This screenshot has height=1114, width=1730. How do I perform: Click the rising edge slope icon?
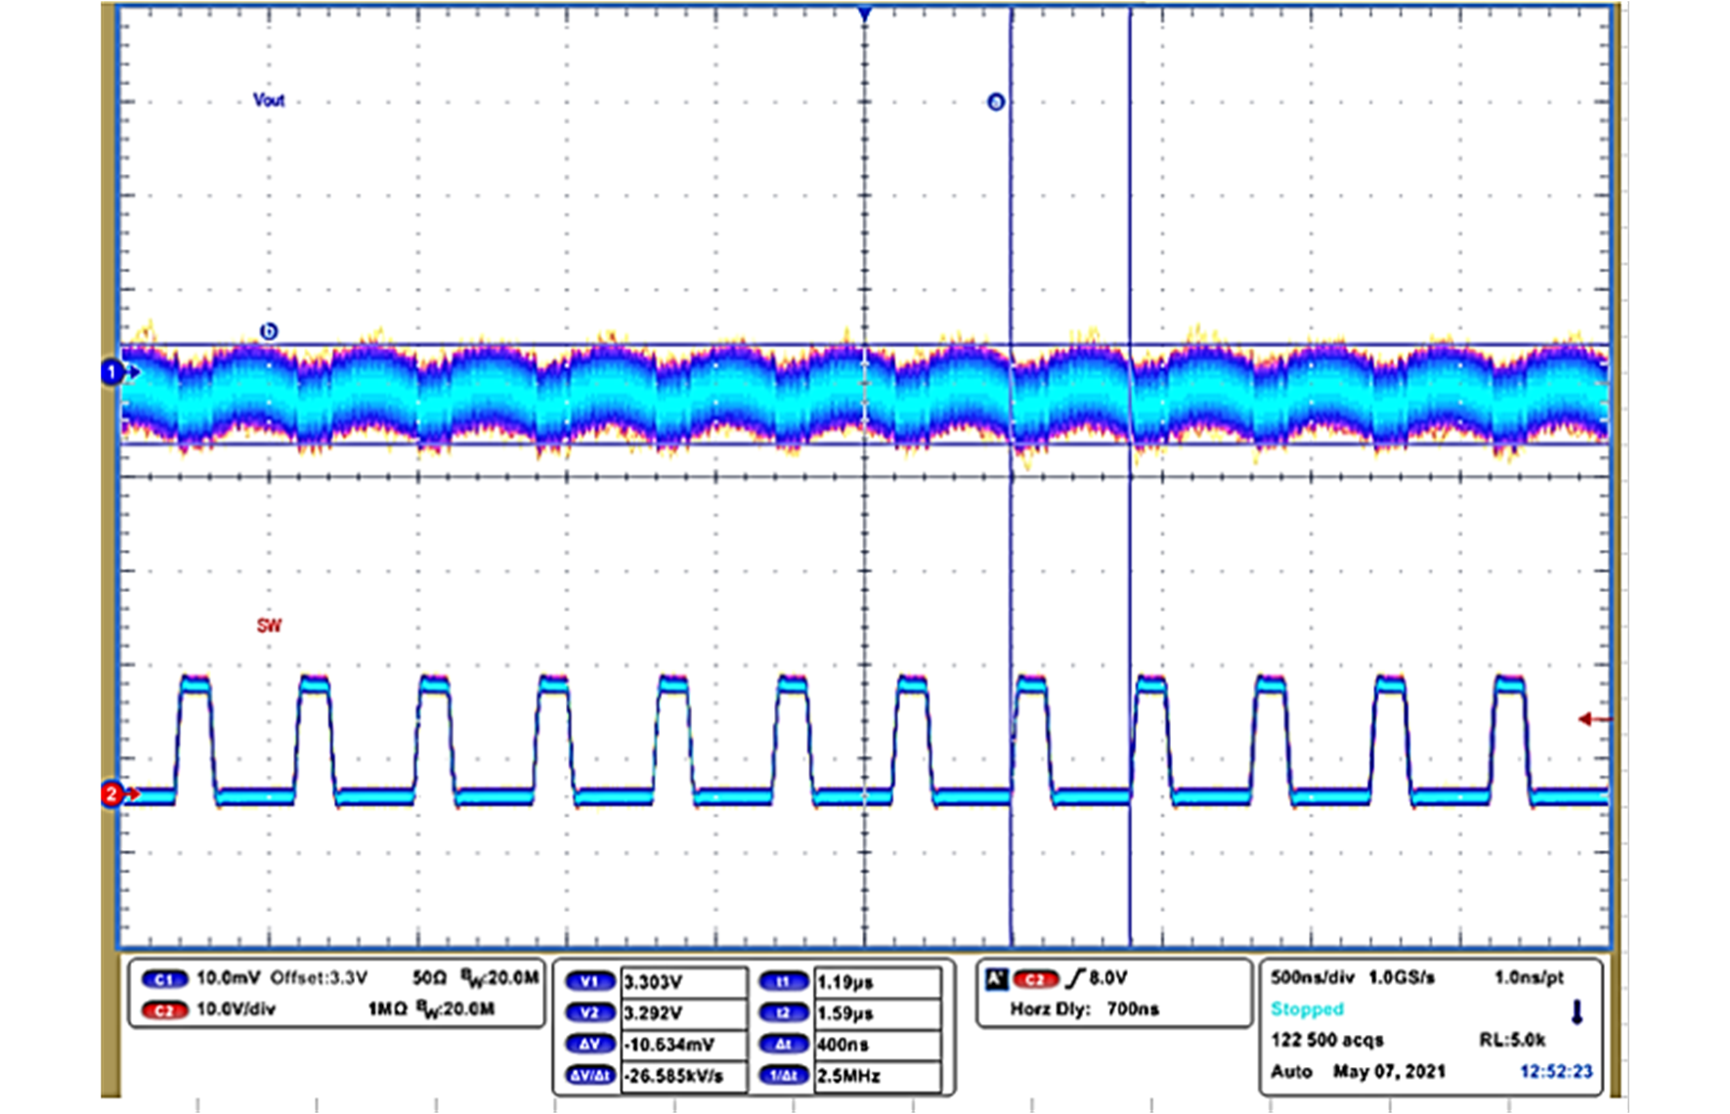[1075, 978]
